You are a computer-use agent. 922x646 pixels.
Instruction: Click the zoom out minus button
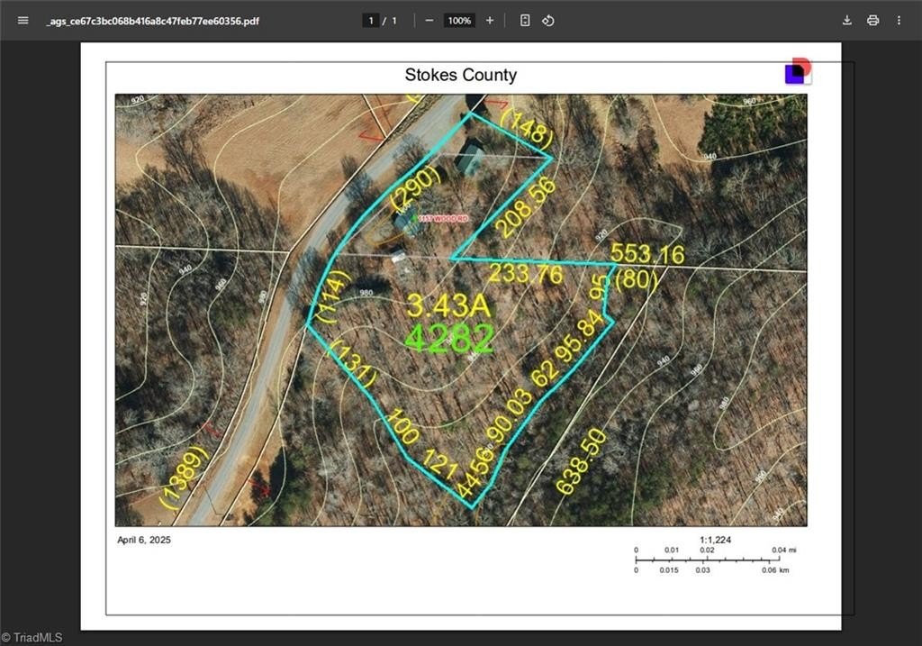point(429,20)
